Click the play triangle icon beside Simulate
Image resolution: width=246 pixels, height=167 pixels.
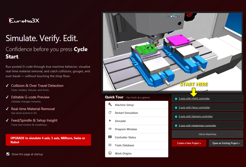110,121
